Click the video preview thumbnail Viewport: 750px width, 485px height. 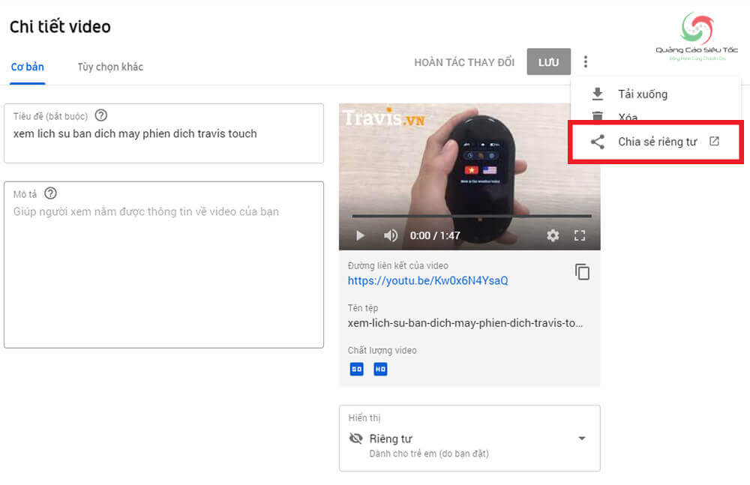469,176
